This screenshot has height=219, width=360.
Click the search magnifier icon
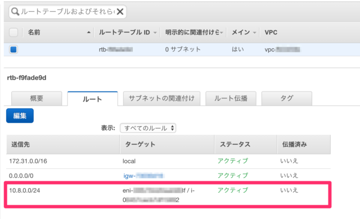(15, 11)
